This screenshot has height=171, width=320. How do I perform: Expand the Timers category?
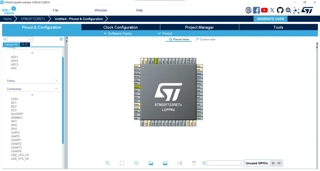[x=32, y=81]
